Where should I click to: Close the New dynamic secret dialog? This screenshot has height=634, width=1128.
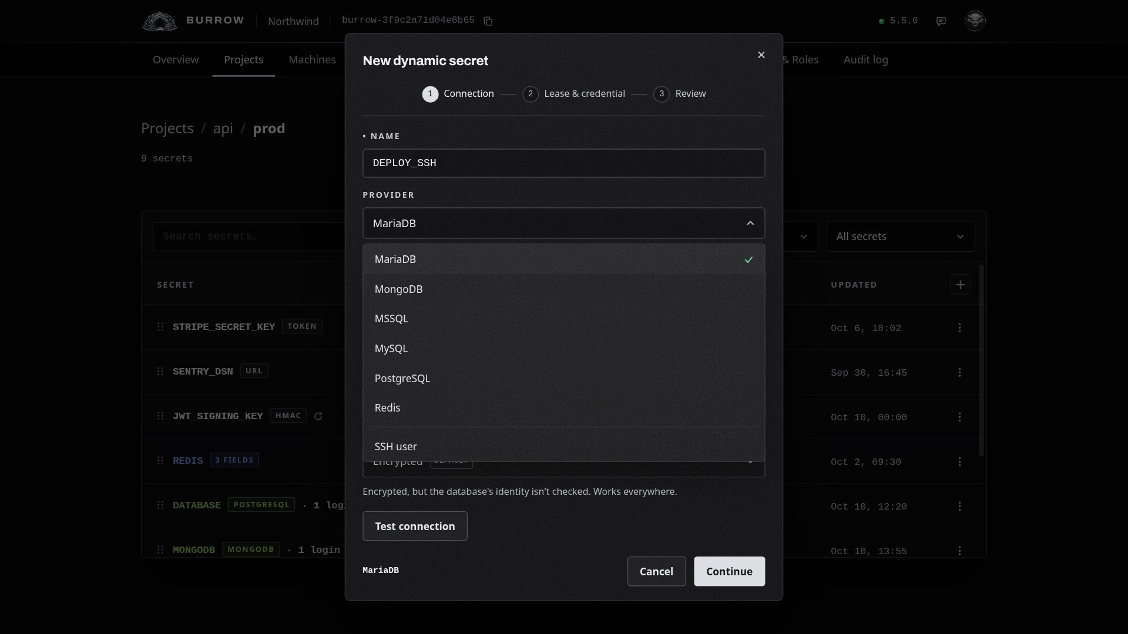[x=761, y=55]
